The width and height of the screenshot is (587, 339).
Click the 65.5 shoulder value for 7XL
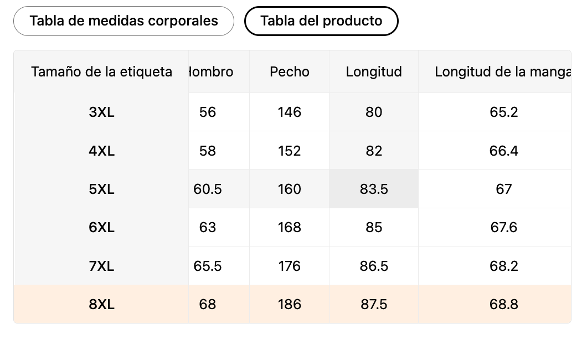pos(208,266)
